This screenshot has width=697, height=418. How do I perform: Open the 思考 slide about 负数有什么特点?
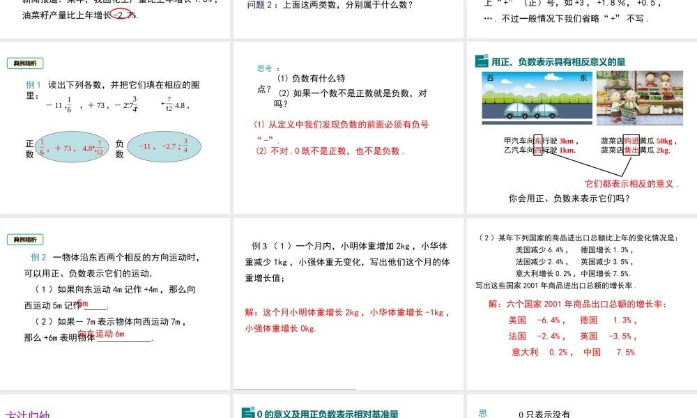point(348,128)
